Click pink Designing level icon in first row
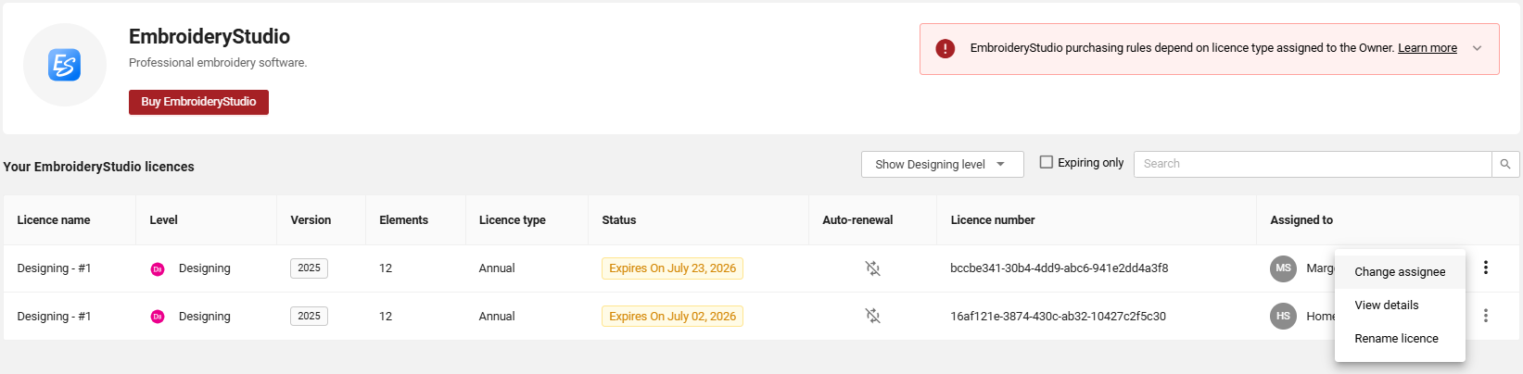Screen dimensions: 1523x374 click(158, 269)
